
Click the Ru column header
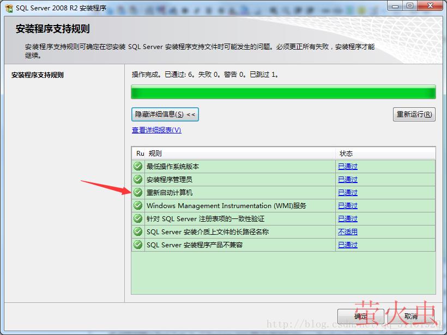(x=139, y=153)
